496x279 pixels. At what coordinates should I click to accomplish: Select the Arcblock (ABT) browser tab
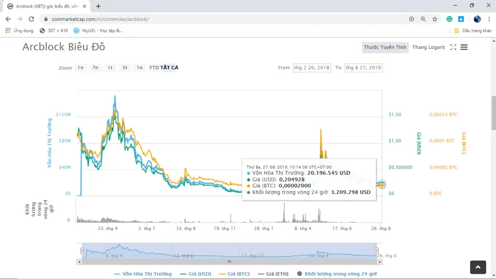point(47,6)
